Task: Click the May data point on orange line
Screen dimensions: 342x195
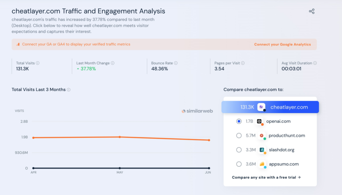Action: coord(120,137)
